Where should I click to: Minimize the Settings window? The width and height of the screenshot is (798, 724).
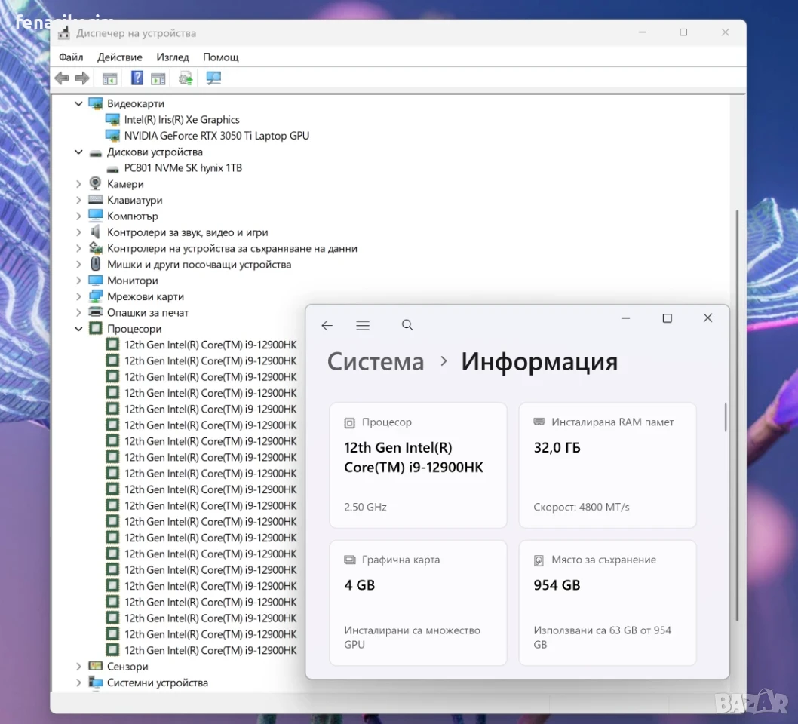point(626,318)
